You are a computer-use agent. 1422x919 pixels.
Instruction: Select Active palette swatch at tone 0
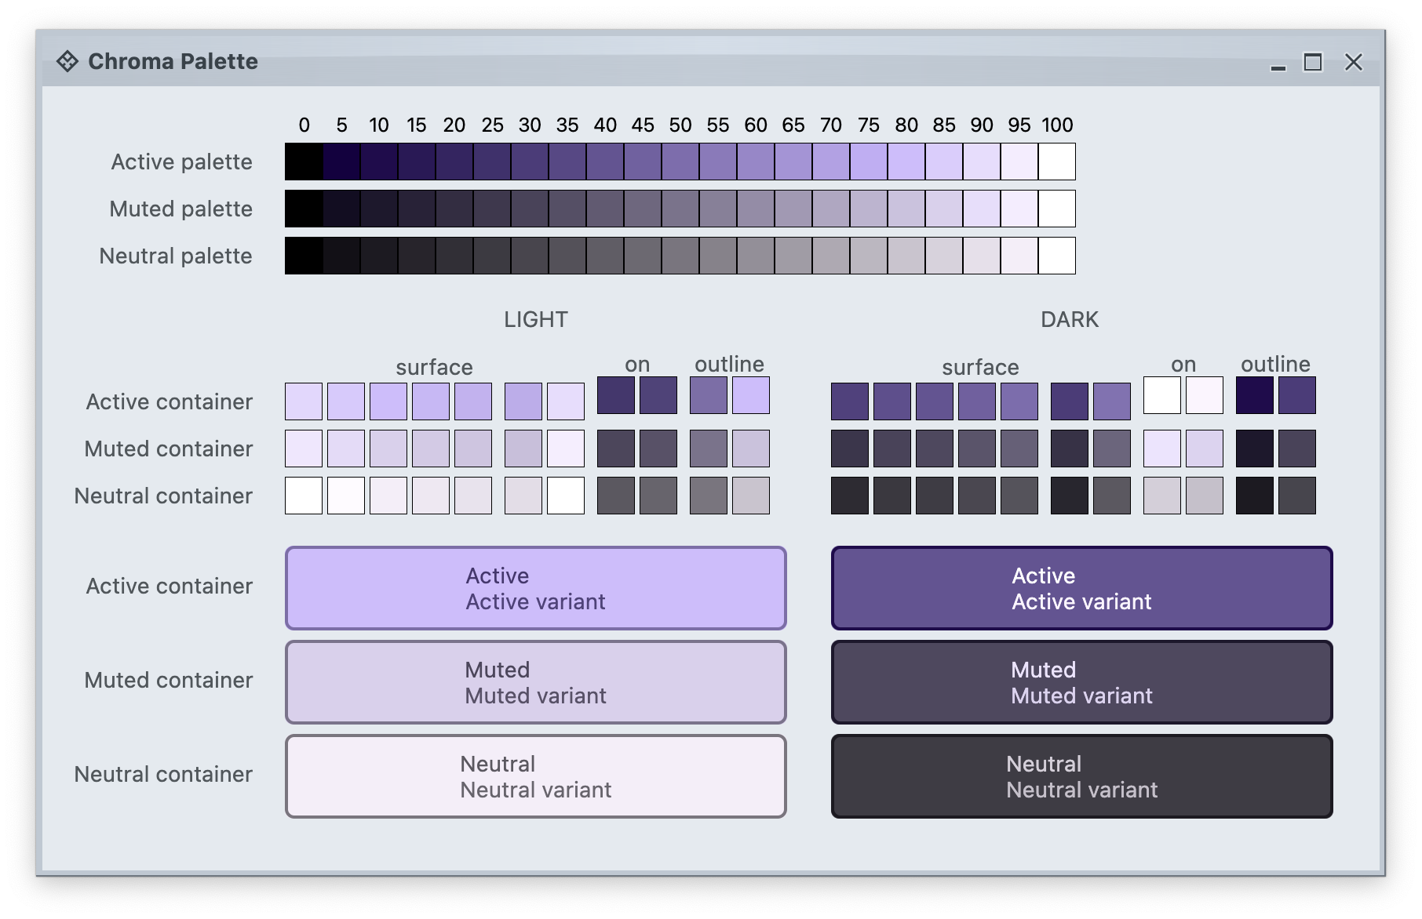(304, 162)
